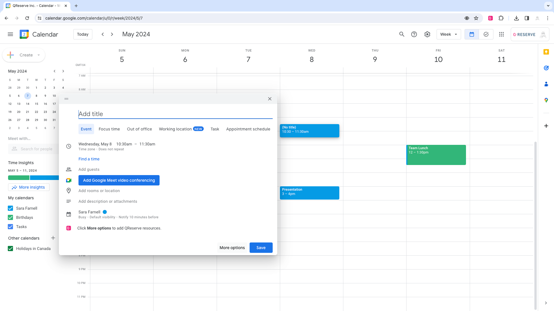Go to next month in mini calendar
The image size is (554, 311).
[x=63, y=71]
